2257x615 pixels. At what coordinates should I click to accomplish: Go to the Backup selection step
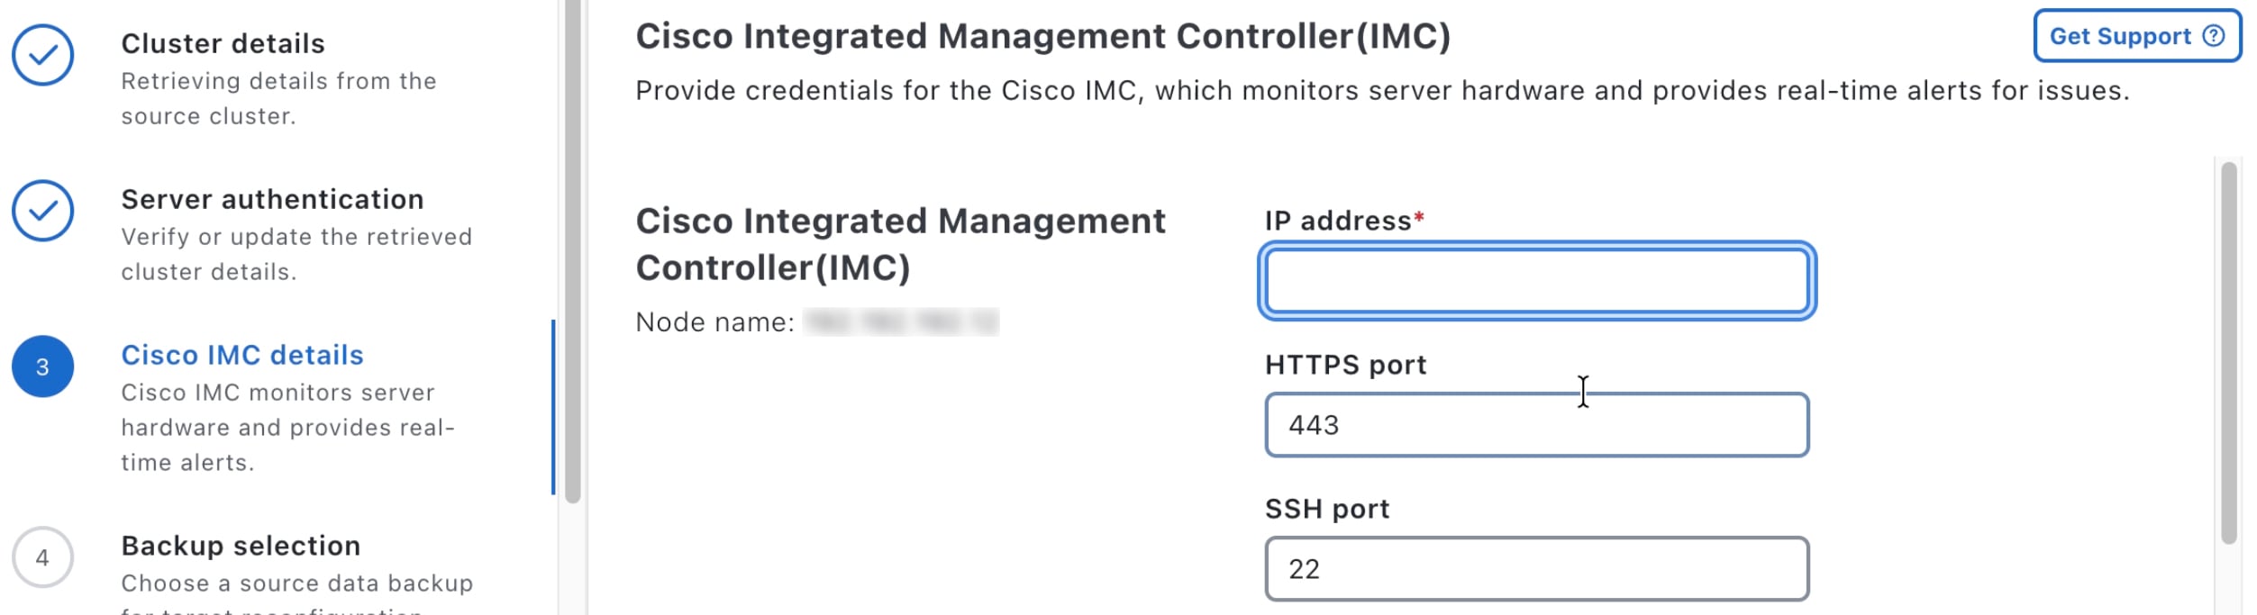pos(241,546)
